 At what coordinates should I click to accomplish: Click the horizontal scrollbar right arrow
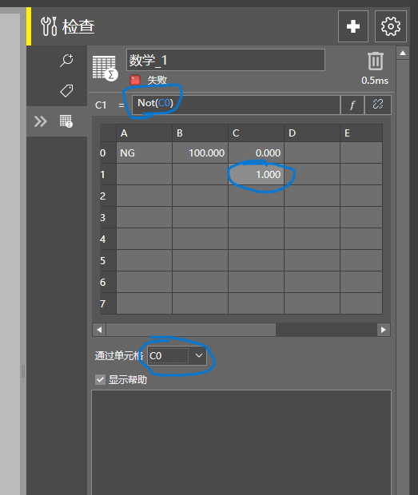[x=384, y=330]
